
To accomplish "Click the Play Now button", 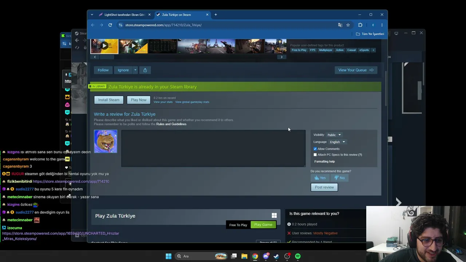I will (139, 100).
